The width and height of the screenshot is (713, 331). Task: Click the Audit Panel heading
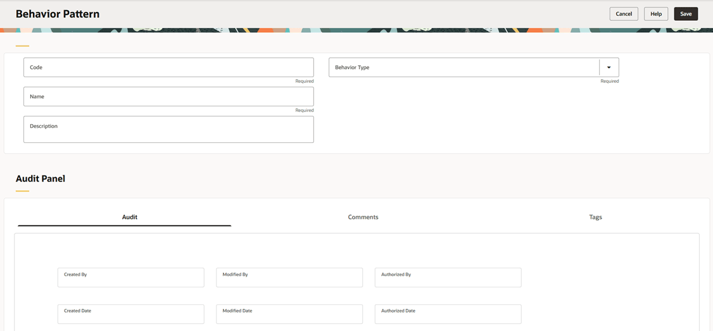coord(41,178)
